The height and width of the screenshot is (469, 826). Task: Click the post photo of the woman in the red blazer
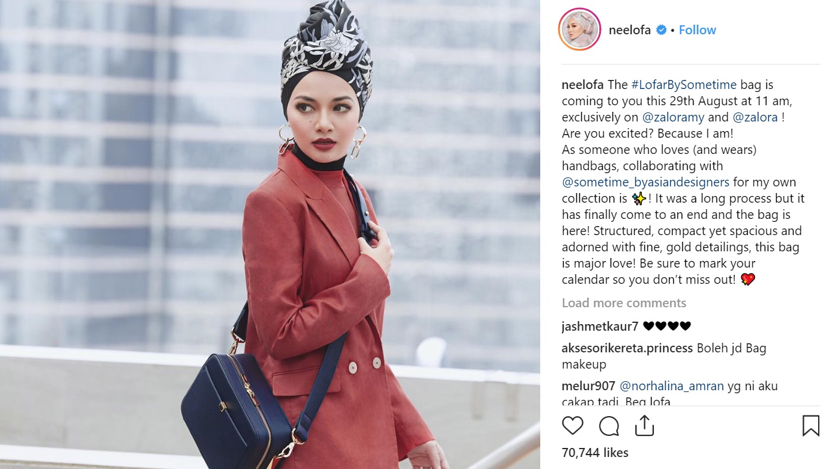[270, 234]
